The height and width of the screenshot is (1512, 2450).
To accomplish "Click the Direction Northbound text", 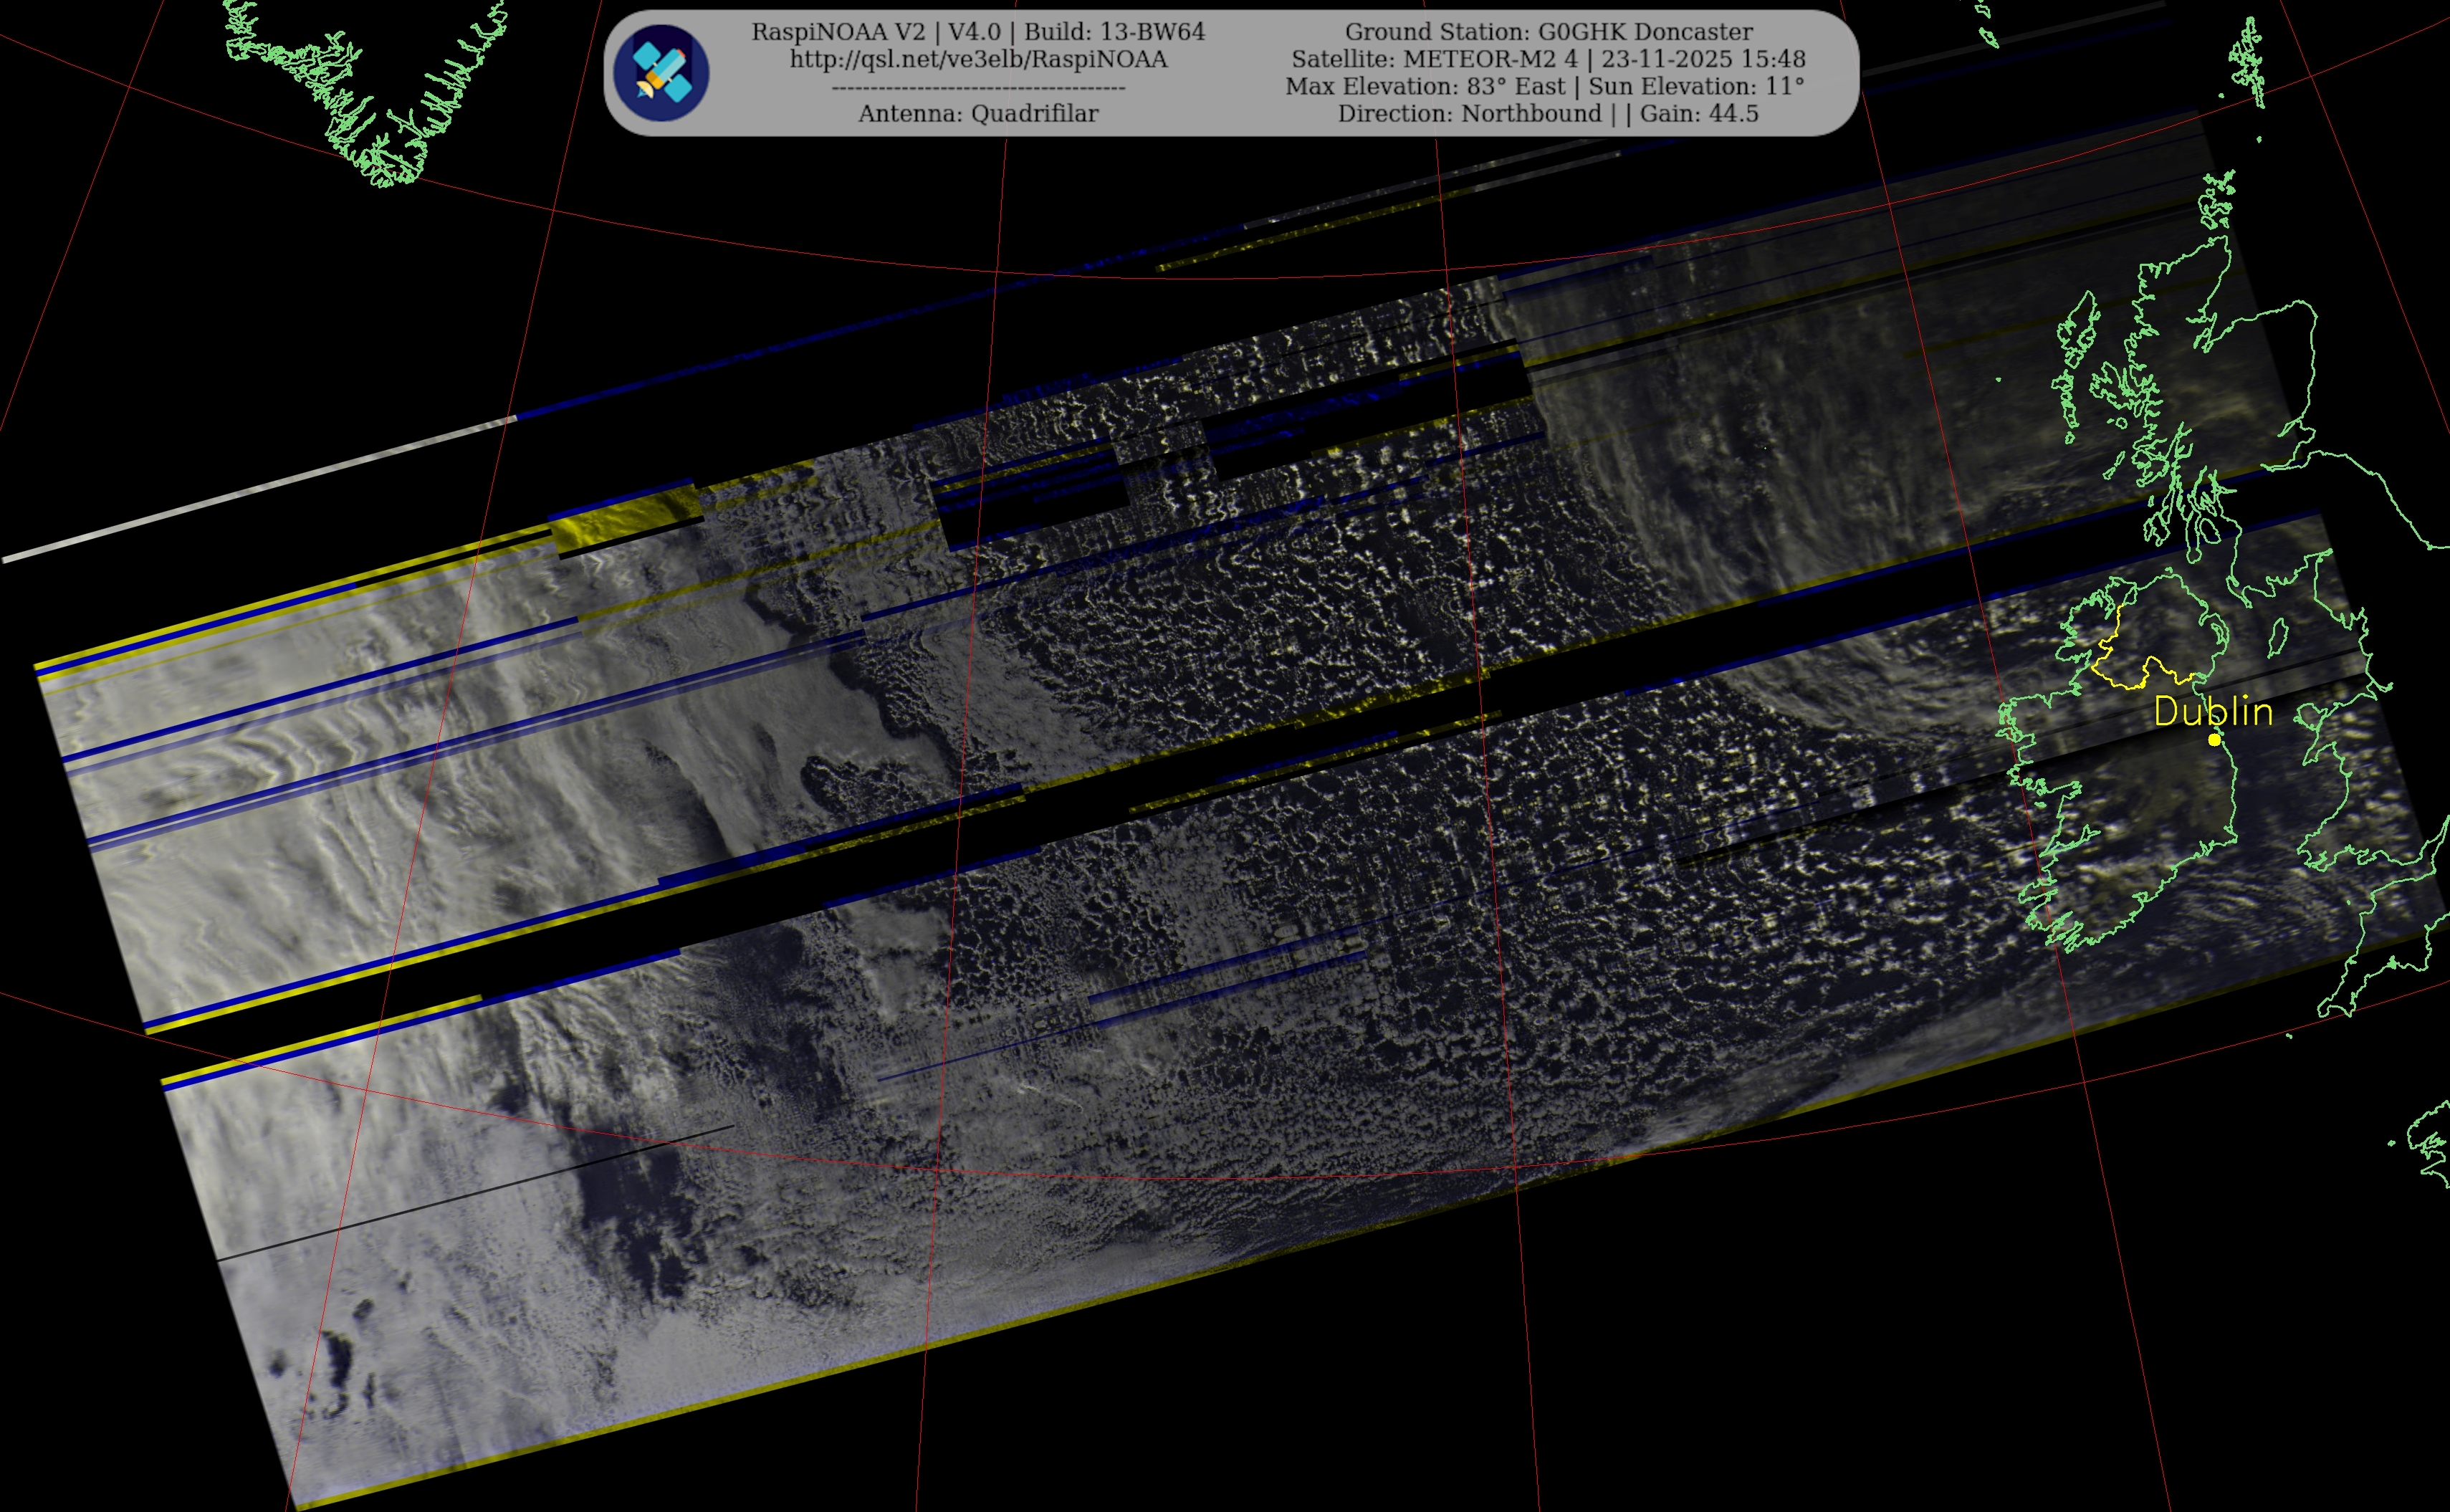I will pos(1469,113).
